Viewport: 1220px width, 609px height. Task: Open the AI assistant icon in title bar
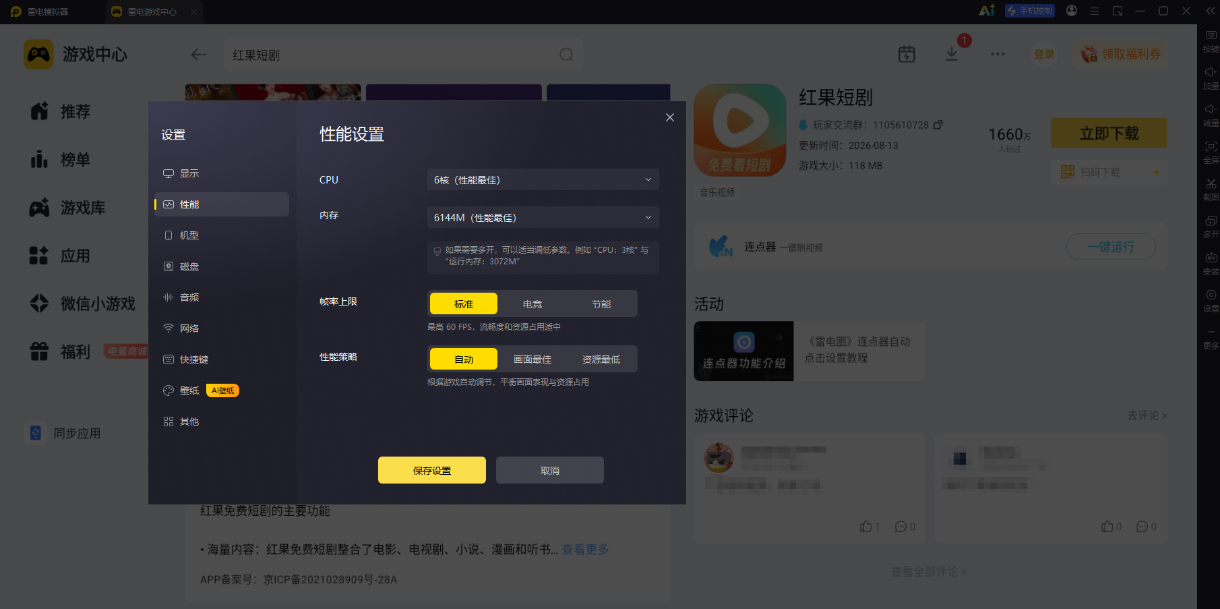[x=987, y=11]
